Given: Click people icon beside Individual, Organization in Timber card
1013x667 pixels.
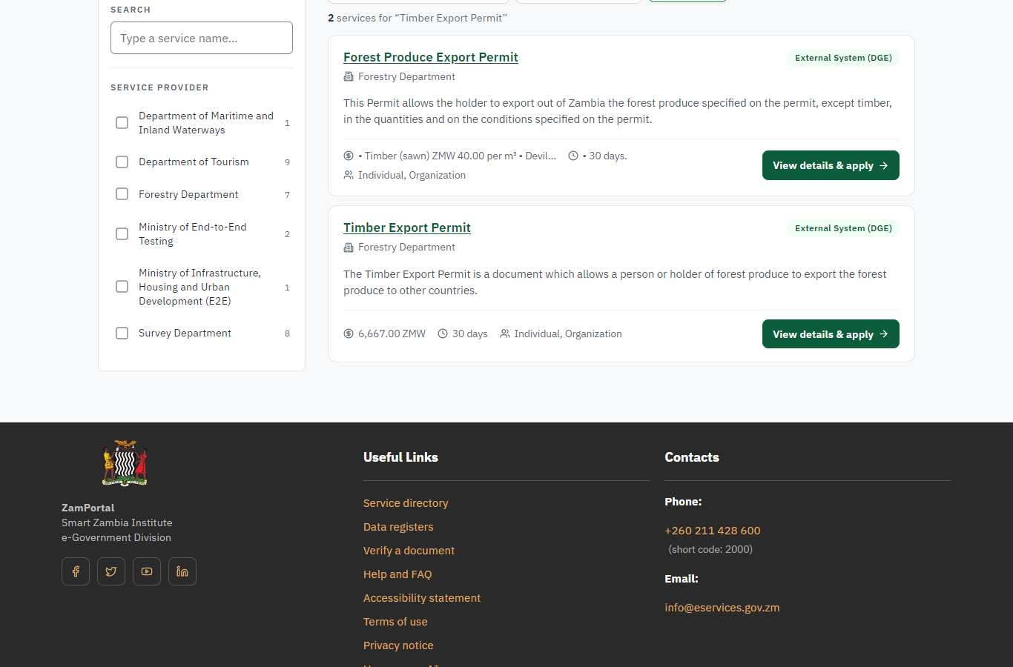Looking at the screenshot, I should pos(505,333).
